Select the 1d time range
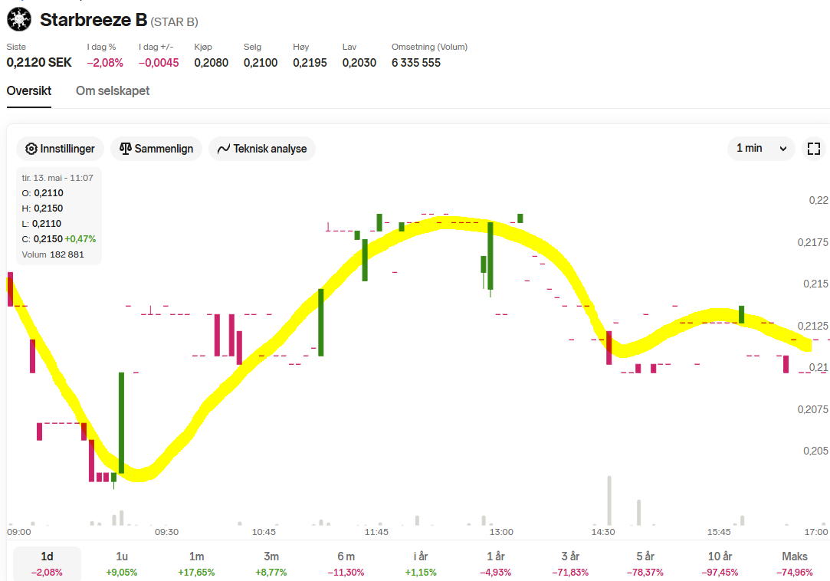This screenshot has height=581, width=830. click(x=47, y=563)
